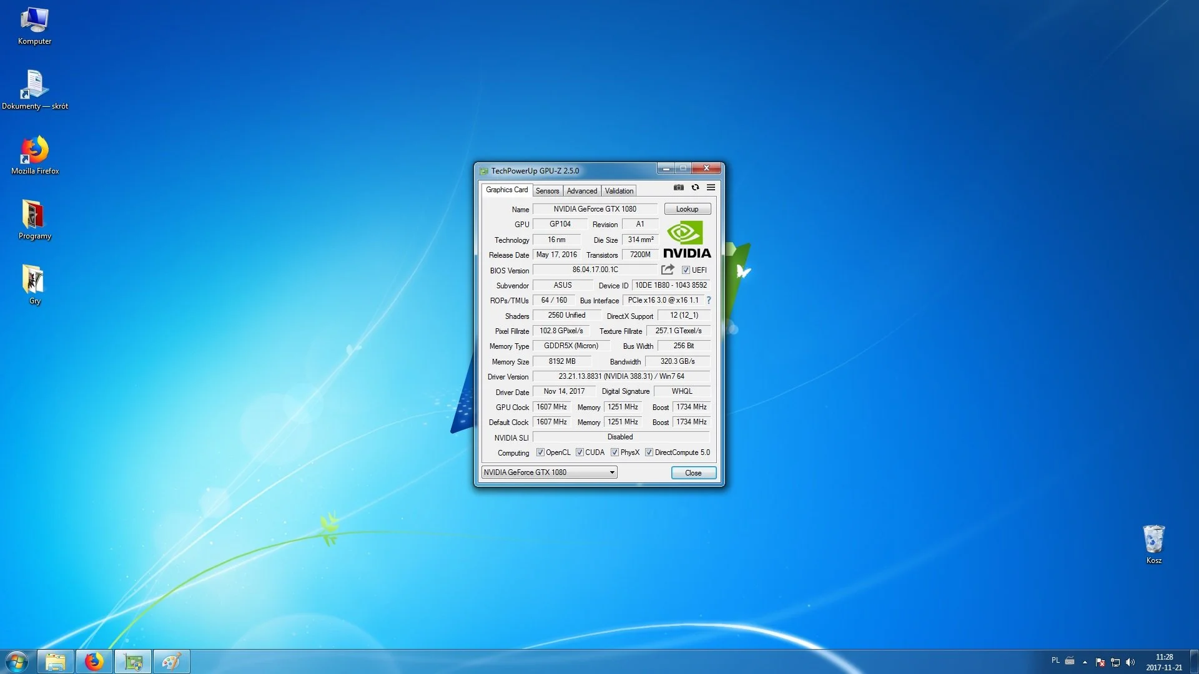Click the NVIDIA logo in GPU-Z
Viewport: 1199px width, 674px height.
(687, 239)
